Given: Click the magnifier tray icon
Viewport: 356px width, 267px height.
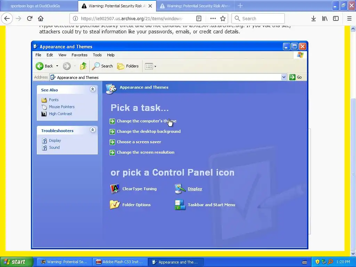Looking at the screenshot, I should click(331, 262).
